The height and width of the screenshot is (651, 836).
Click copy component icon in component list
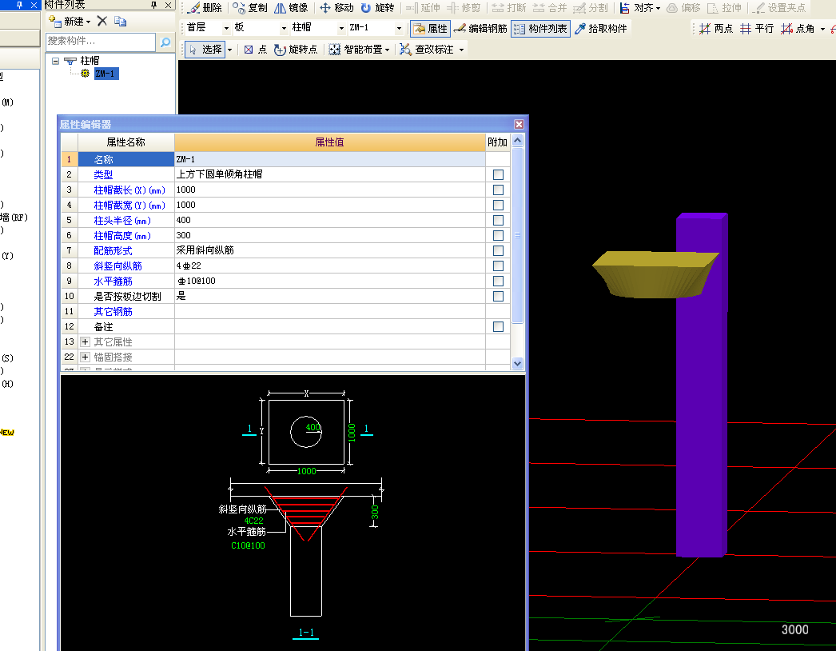pos(120,22)
